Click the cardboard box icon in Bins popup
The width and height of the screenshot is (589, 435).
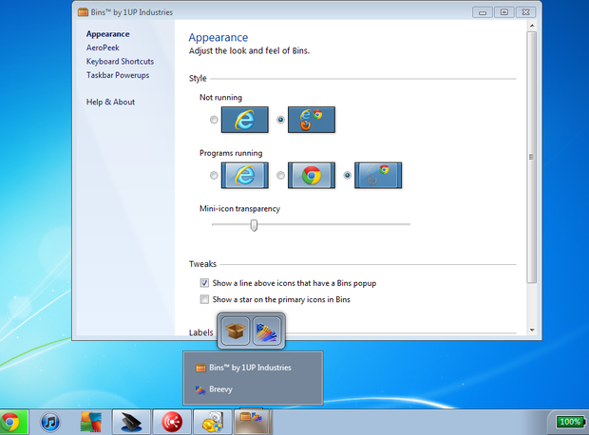[236, 331]
